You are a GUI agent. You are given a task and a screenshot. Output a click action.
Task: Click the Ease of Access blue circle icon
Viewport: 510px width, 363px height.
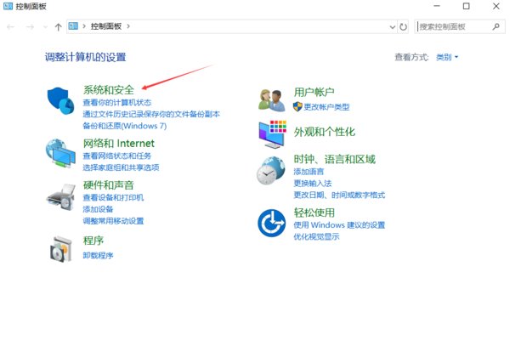(x=272, y=223)
